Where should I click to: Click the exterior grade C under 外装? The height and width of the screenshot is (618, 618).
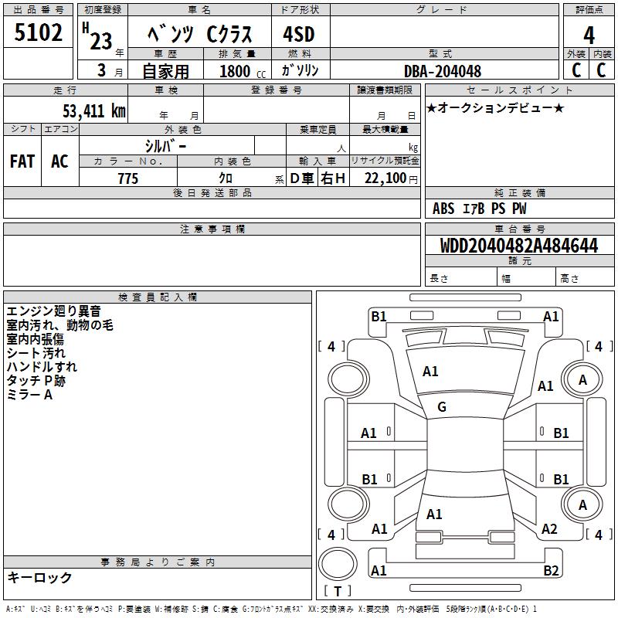pos(576,70)
